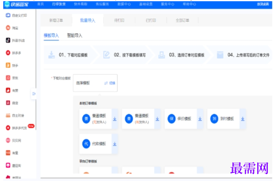Switch to the 批量导入 tab
This screenshot has height=181, width=276.
(x=88, y=20)
